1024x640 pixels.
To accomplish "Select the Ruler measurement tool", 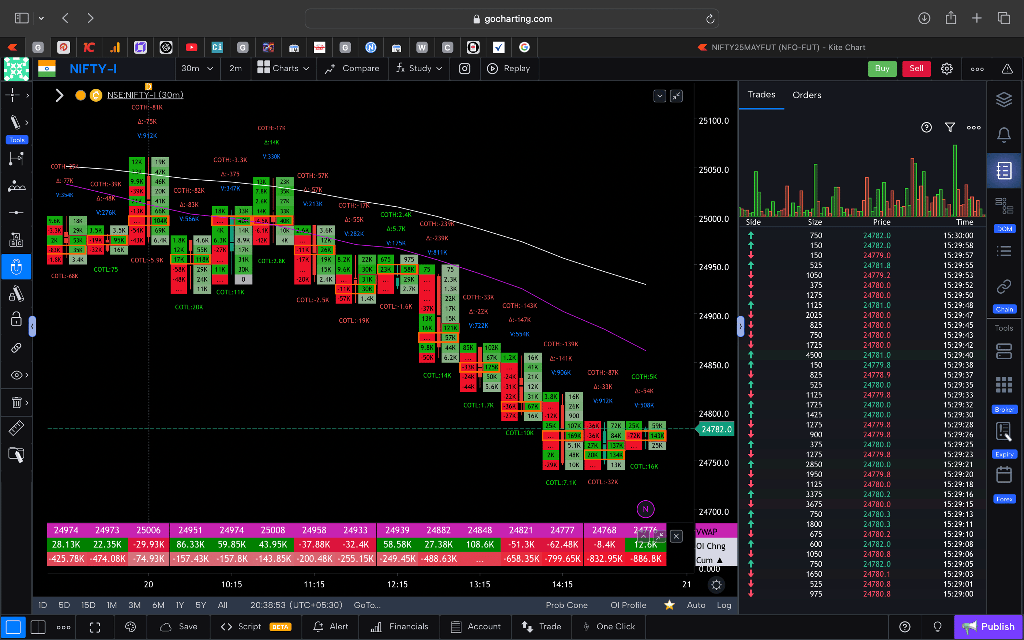I will [16, 428].
